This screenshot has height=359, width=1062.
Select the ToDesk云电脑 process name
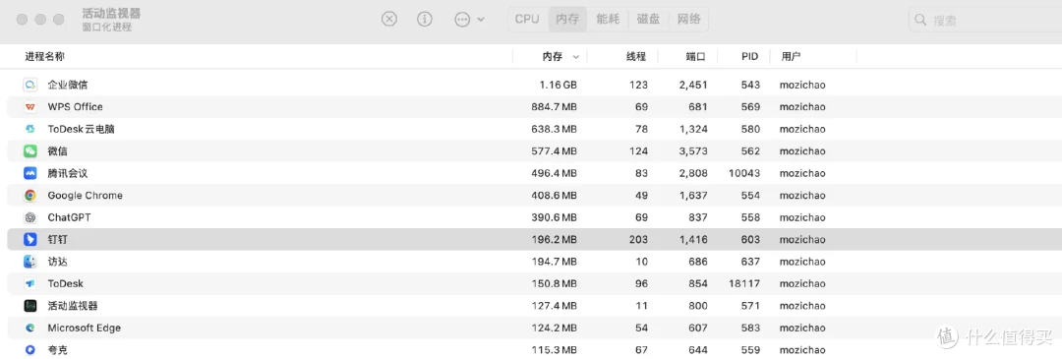point(82,129)
